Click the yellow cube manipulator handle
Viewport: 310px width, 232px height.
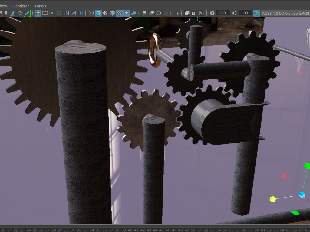[273, 199]
